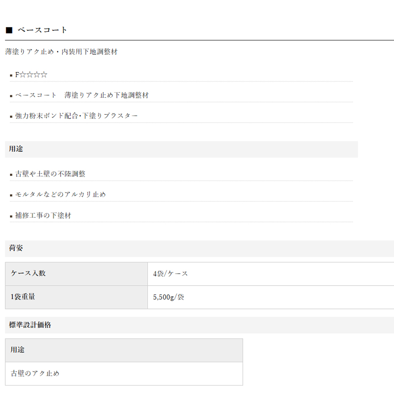The height and width of the screenshot is (394, 394).
Task: Click the black square before the ベースコート heading
Action: 9,30
